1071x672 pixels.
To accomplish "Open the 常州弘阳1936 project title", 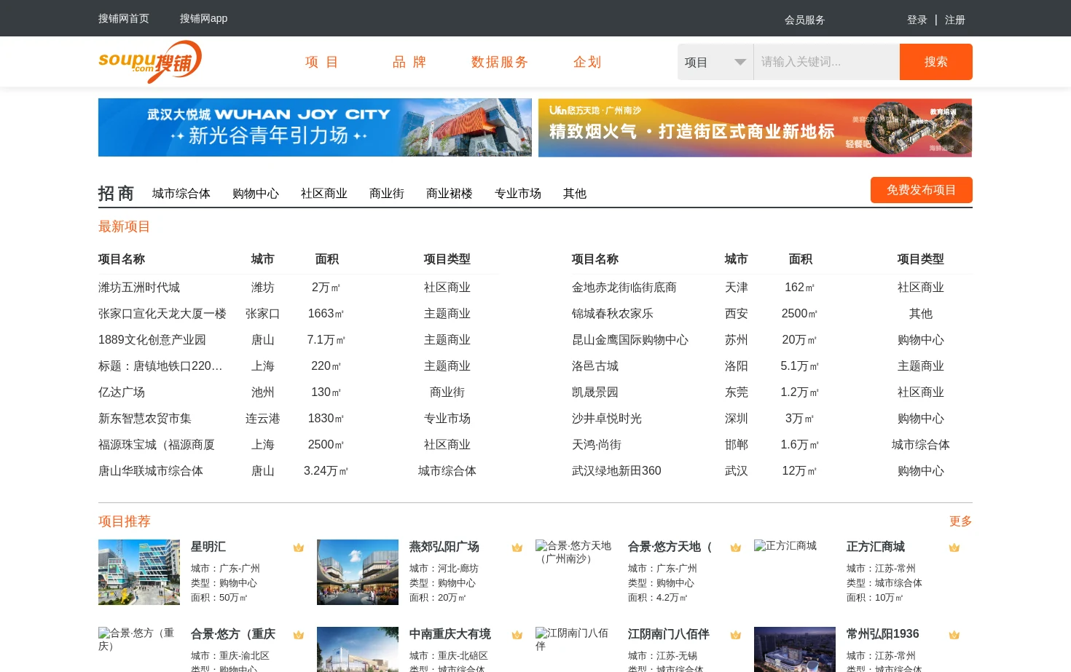I will pos(883,634).
